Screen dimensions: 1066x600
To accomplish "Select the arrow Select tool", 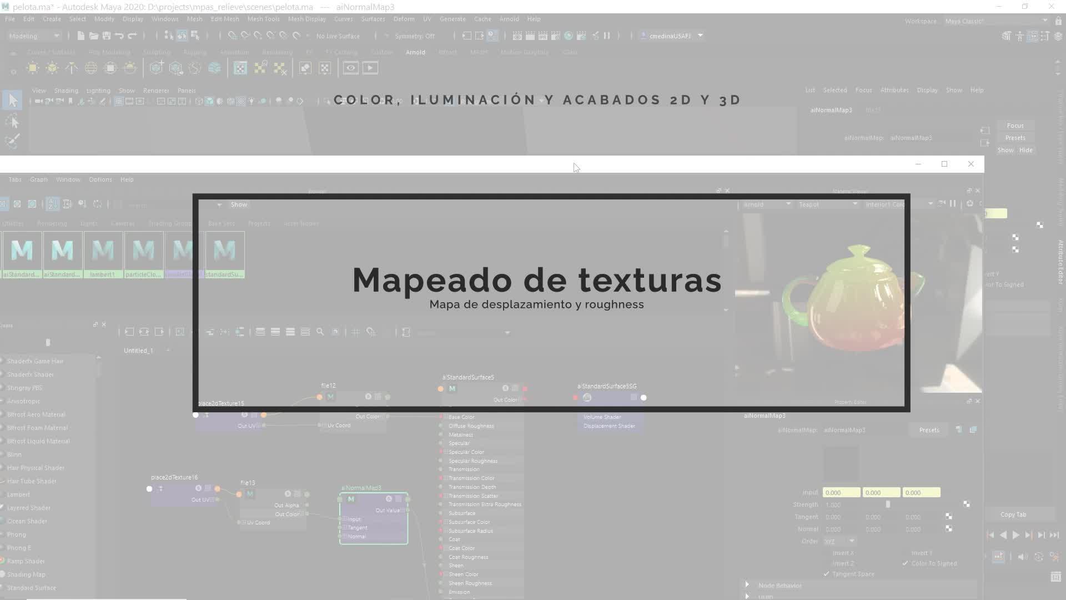I will point(12,100).
